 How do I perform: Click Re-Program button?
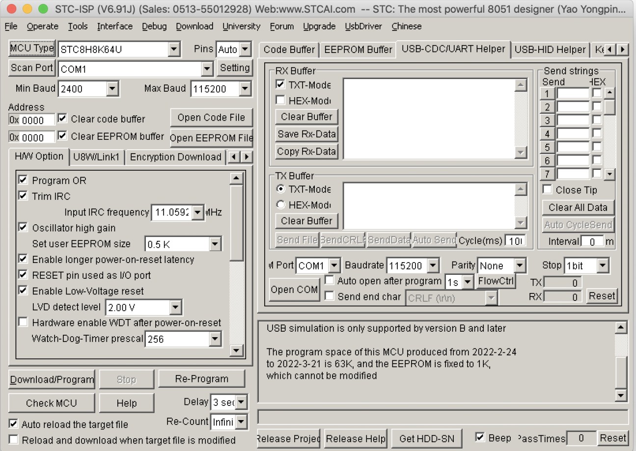(201, 379)
